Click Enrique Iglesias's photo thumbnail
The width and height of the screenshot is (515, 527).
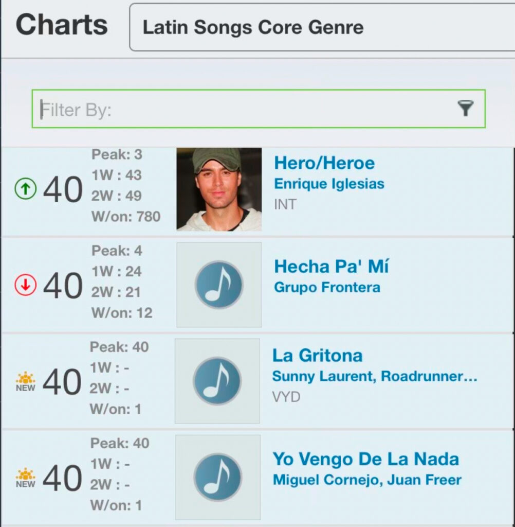218,189
